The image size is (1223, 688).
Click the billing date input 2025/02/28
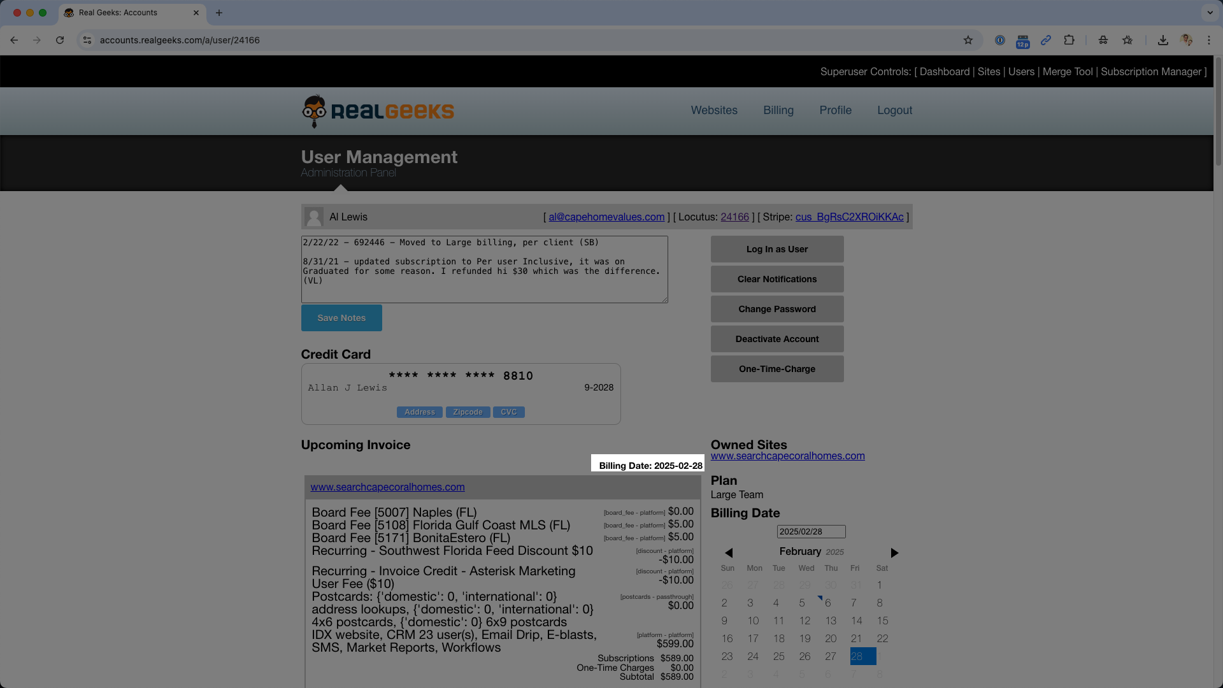(811, 532)
